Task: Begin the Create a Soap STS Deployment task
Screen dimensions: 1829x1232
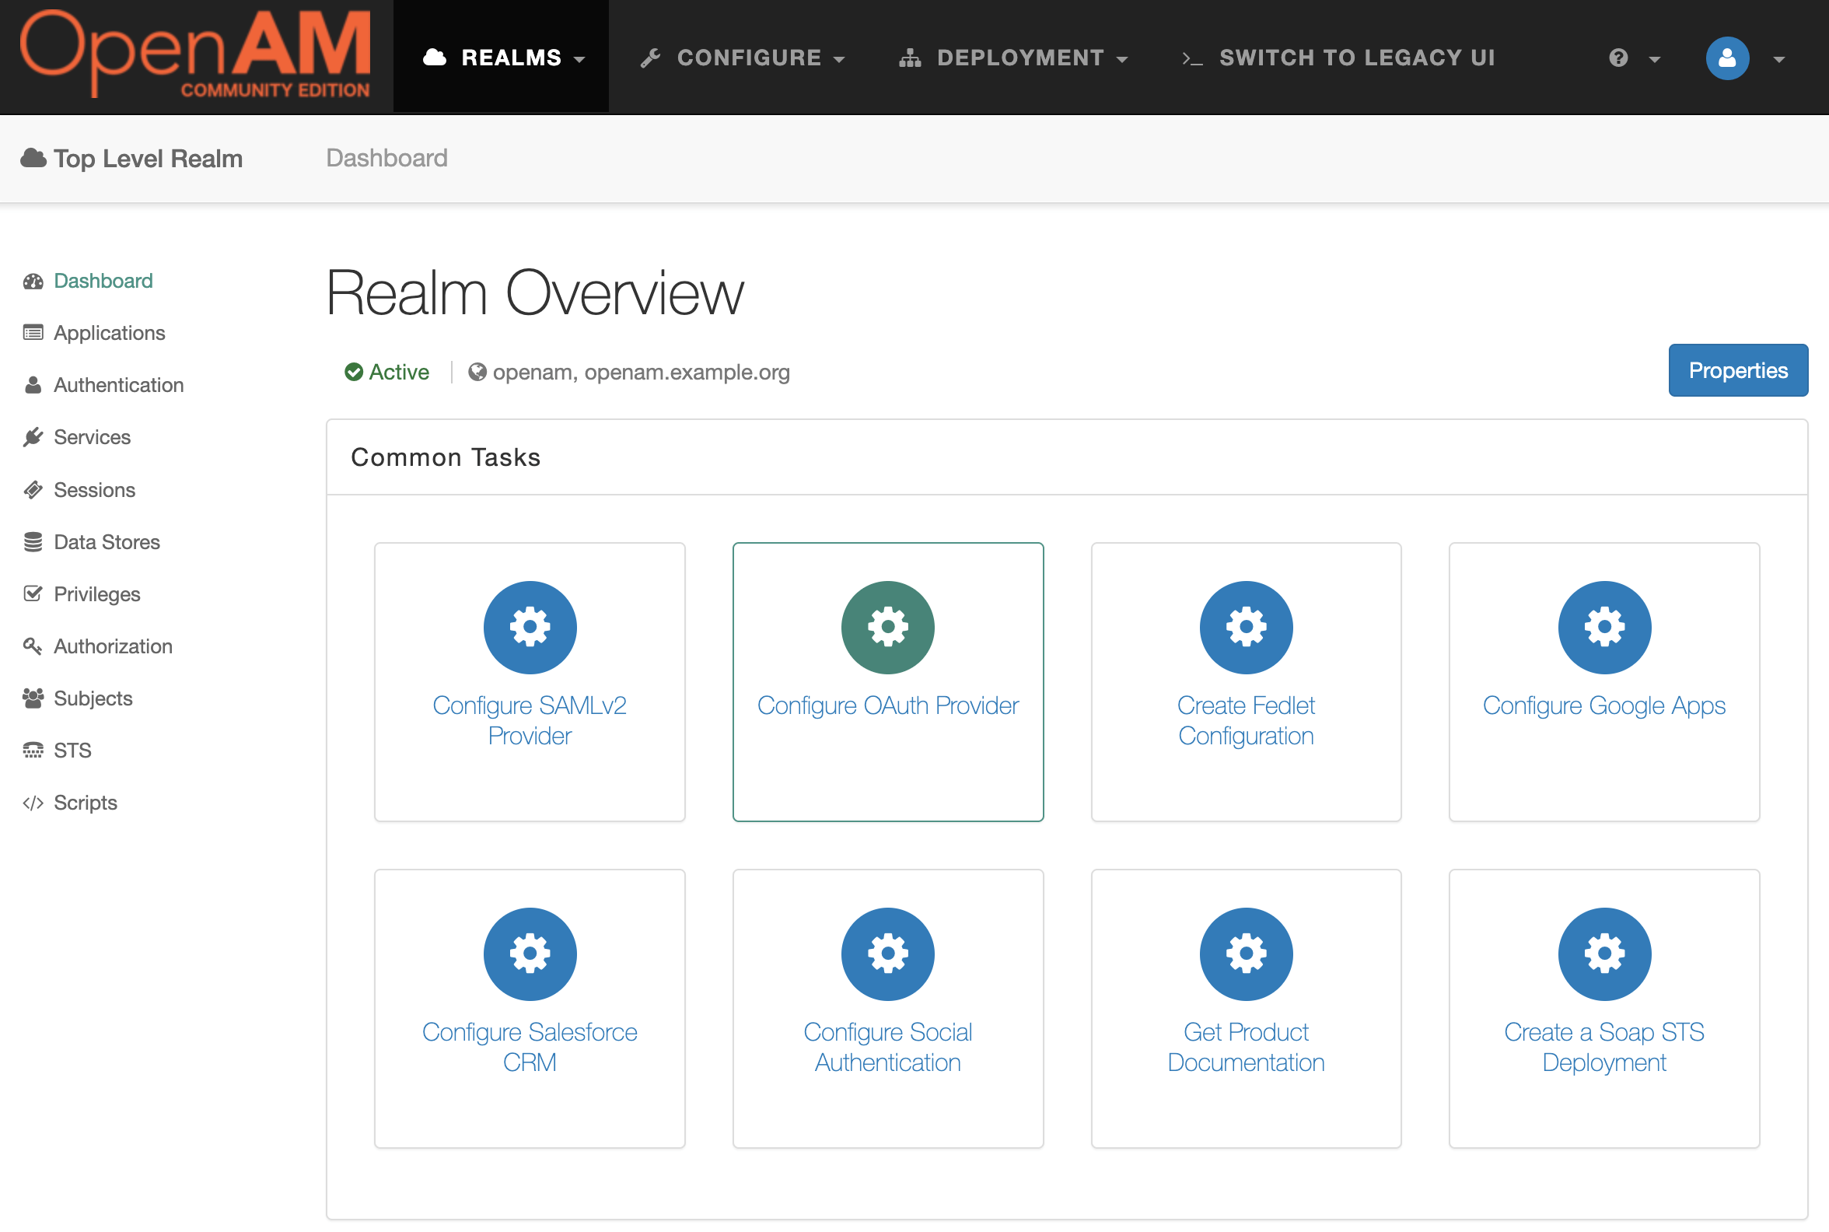Action: pyautogui.click(x=1603, y=1047)
